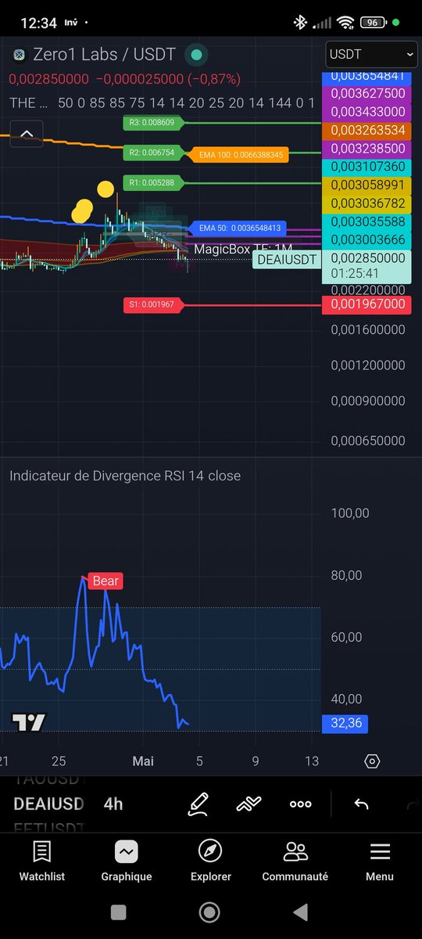
Task: Tap the blue 0,003654841 price label
Action: coord(367,76)
